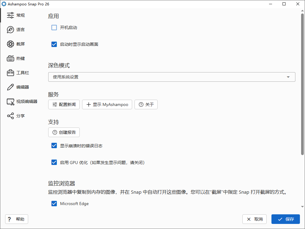Open the 深色模式 dropdown menu

[x=172, y=77]
